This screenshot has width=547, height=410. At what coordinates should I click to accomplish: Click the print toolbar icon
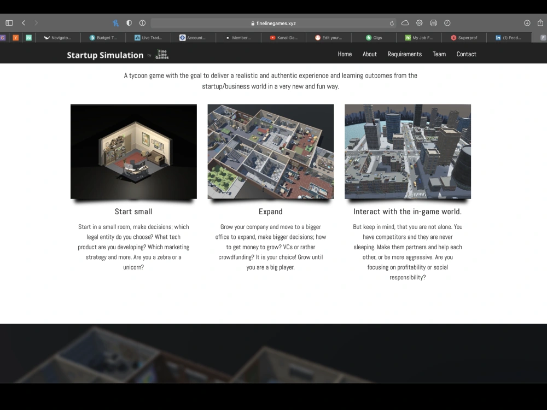[434, 23]
